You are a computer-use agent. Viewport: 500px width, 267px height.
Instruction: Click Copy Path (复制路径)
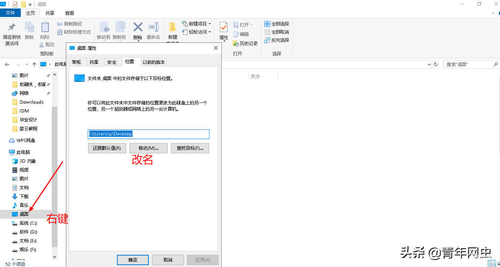click(x=70, y=24)
